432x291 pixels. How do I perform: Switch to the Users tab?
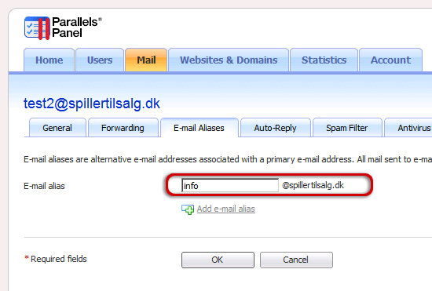click(x=100, y=60)
